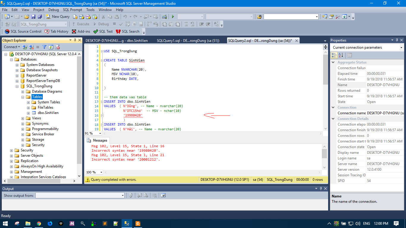
Task: Open the File menu
Action: 5,10
